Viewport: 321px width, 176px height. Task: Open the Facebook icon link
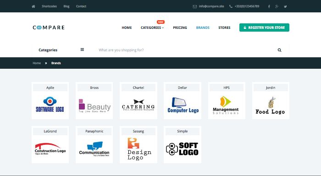[269, 6]
